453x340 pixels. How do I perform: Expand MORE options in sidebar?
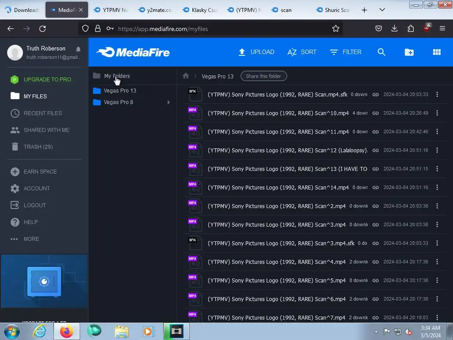(25, 239)
